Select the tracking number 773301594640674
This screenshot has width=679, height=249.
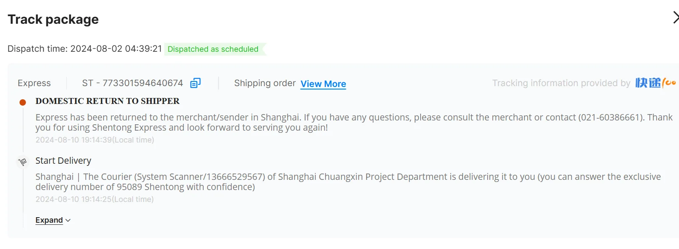[x=143, y=83]
